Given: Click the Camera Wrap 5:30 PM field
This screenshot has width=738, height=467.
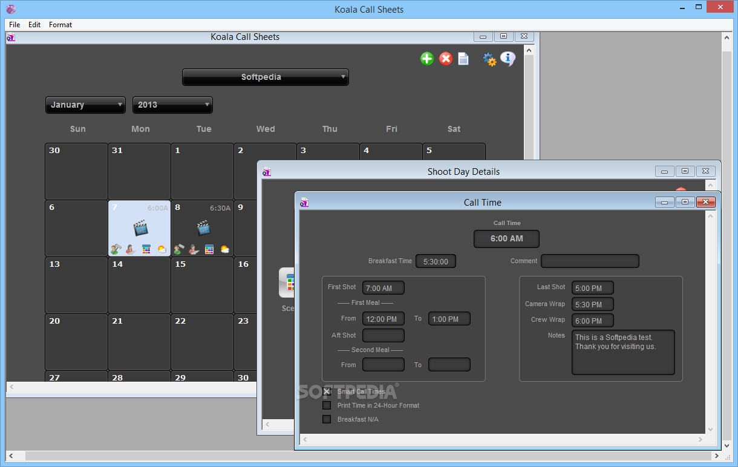Looking at the screenshot, I should [x=593, y=304].
